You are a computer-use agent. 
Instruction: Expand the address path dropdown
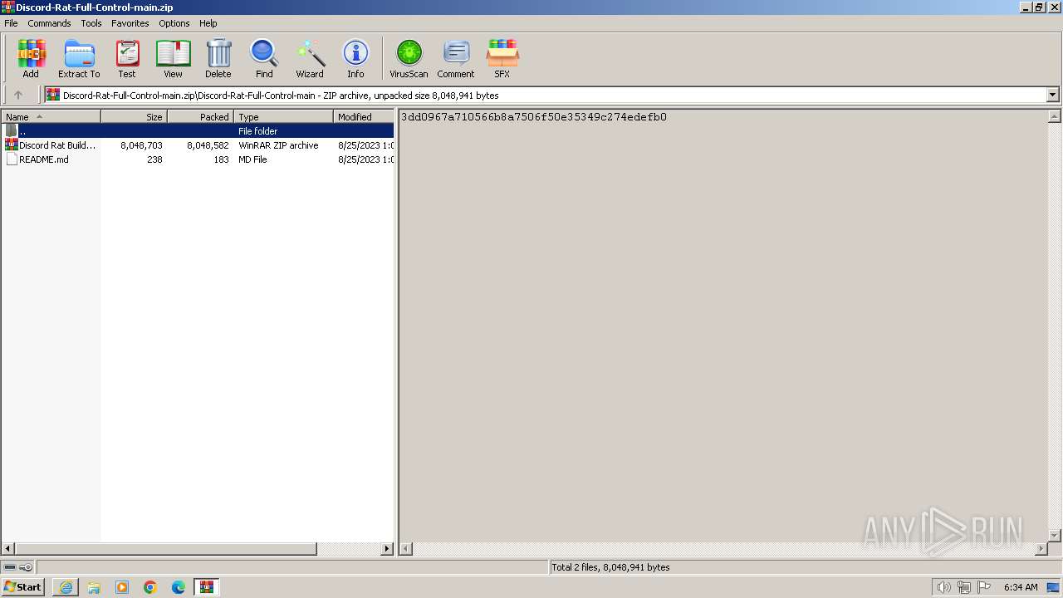(x=1052, y=95)
